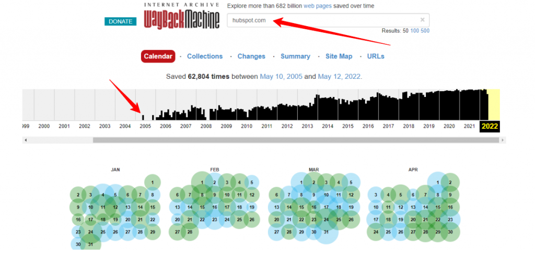Select year 2013 on the timeline

tap(307, 126)
